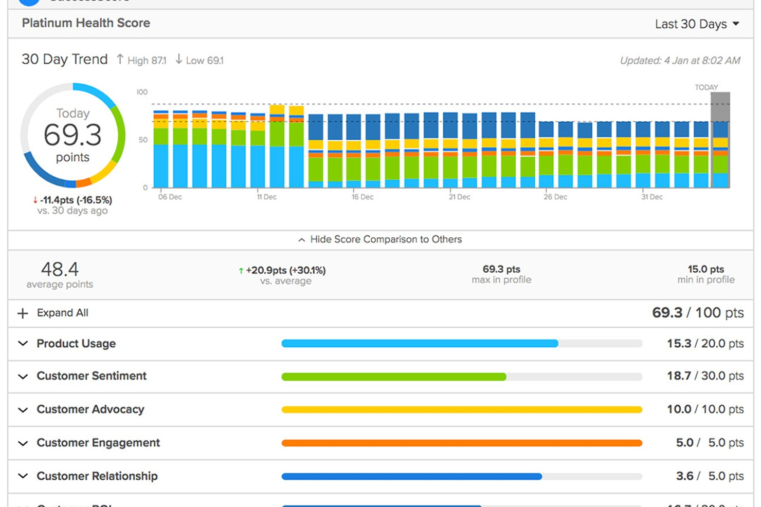Expand the Customer Engagement section
Screen dimensions: 761x507
pyautogui.click(x=22, y=443)
